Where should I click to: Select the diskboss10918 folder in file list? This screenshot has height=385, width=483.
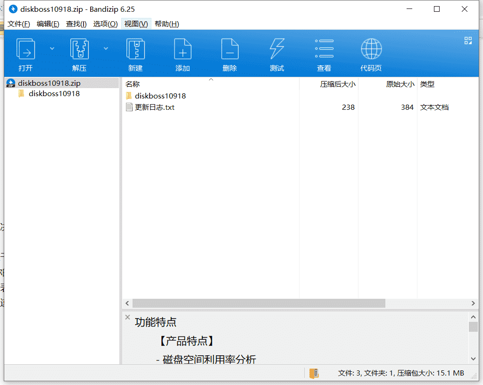(x=160, y=96)
